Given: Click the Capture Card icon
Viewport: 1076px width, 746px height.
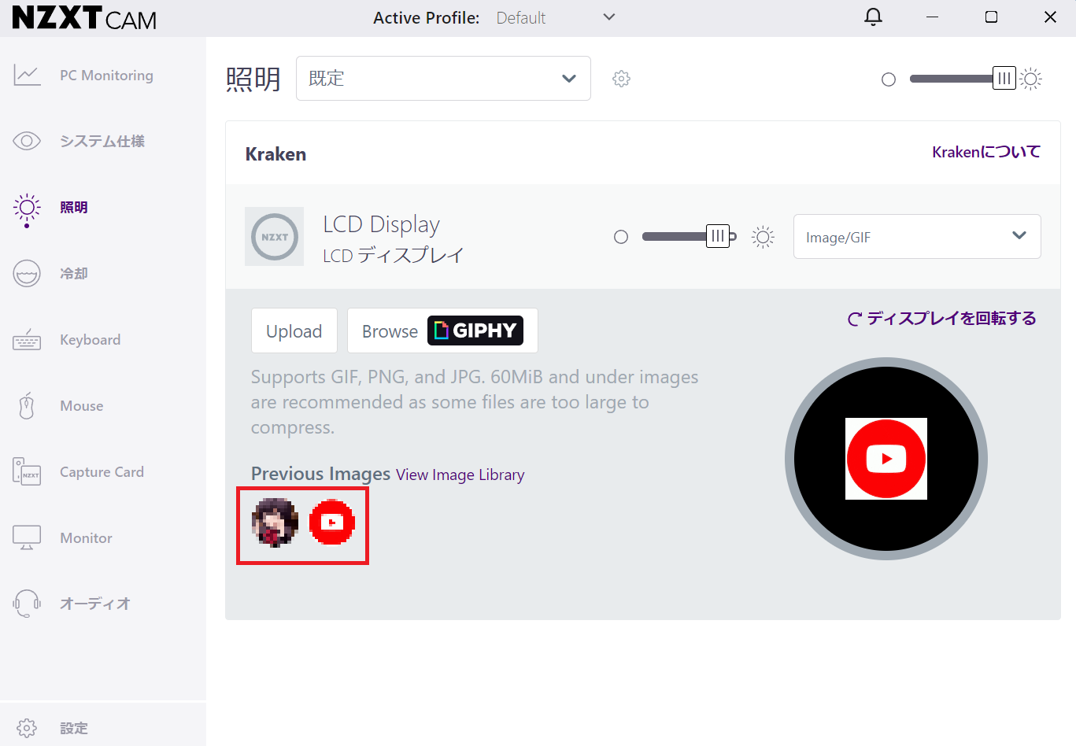Looking at the screenshot, I should (x=27, y=471).
